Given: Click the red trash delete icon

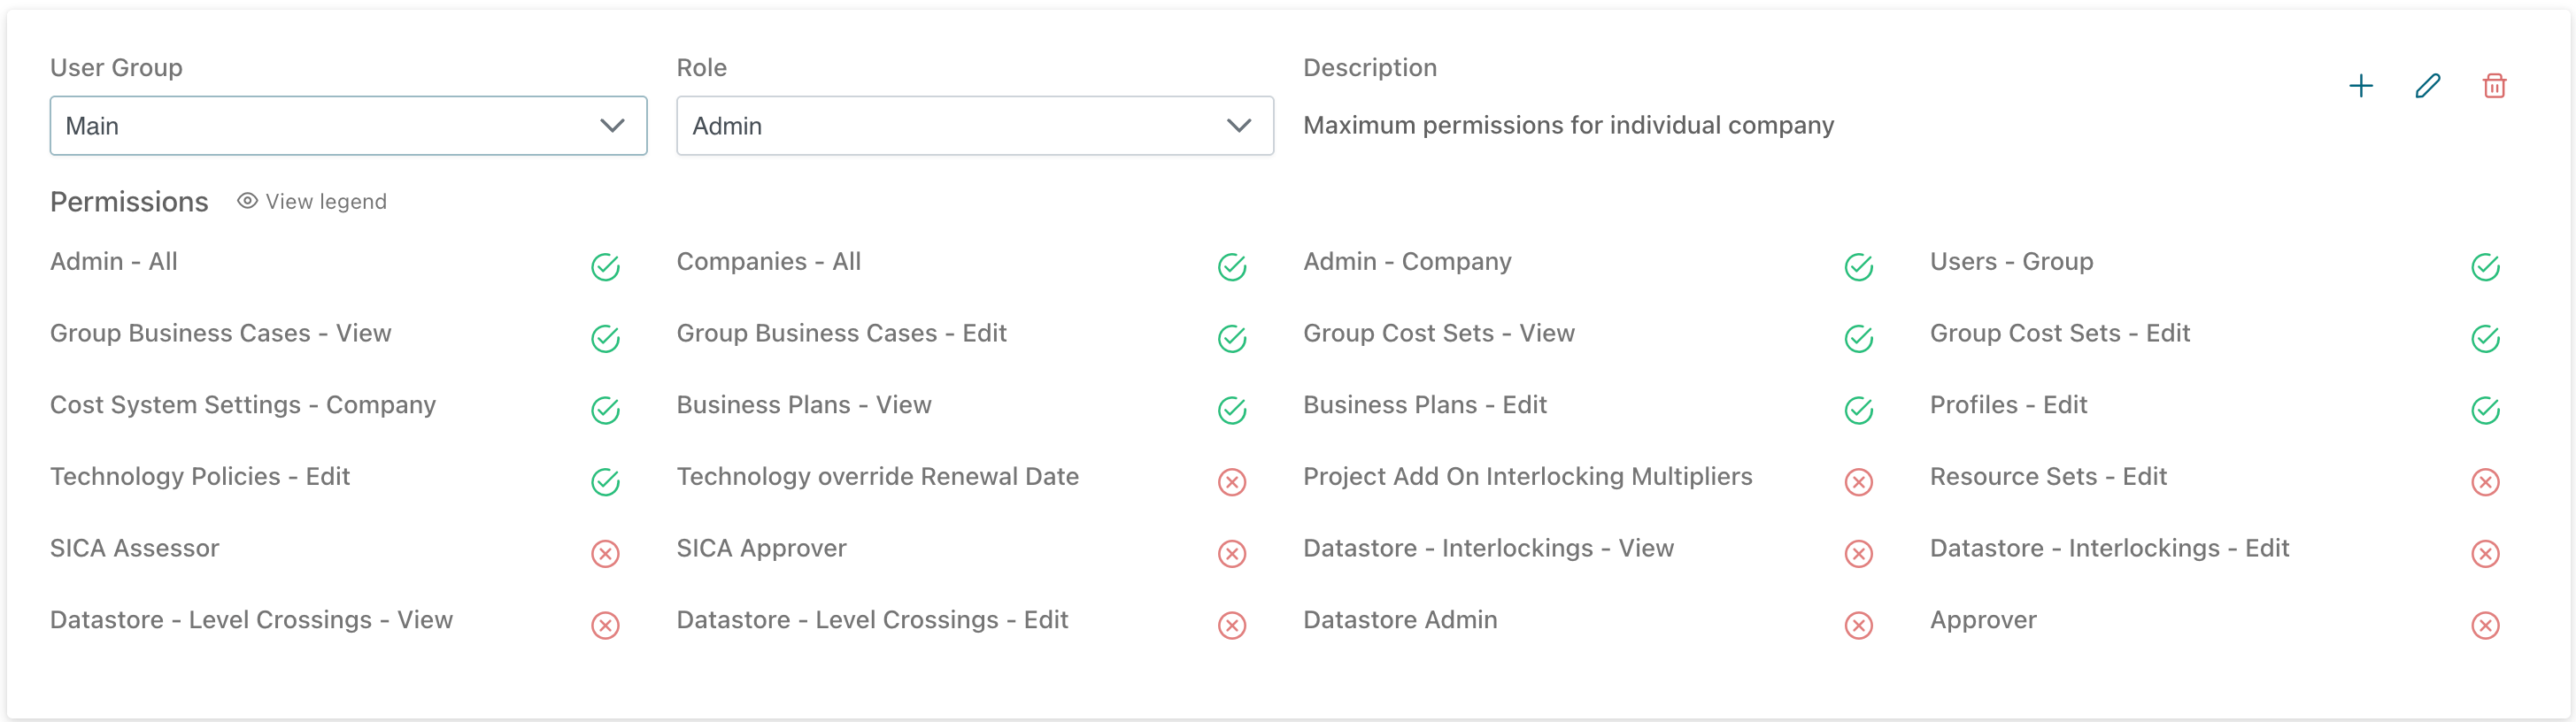Looking at the screenshot, I should [x=2494, y=86].
